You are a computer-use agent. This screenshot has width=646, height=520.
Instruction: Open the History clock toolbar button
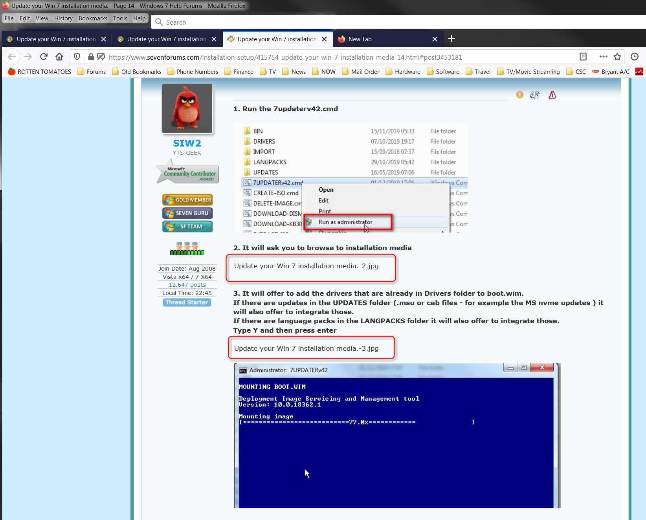click(635, 57)
